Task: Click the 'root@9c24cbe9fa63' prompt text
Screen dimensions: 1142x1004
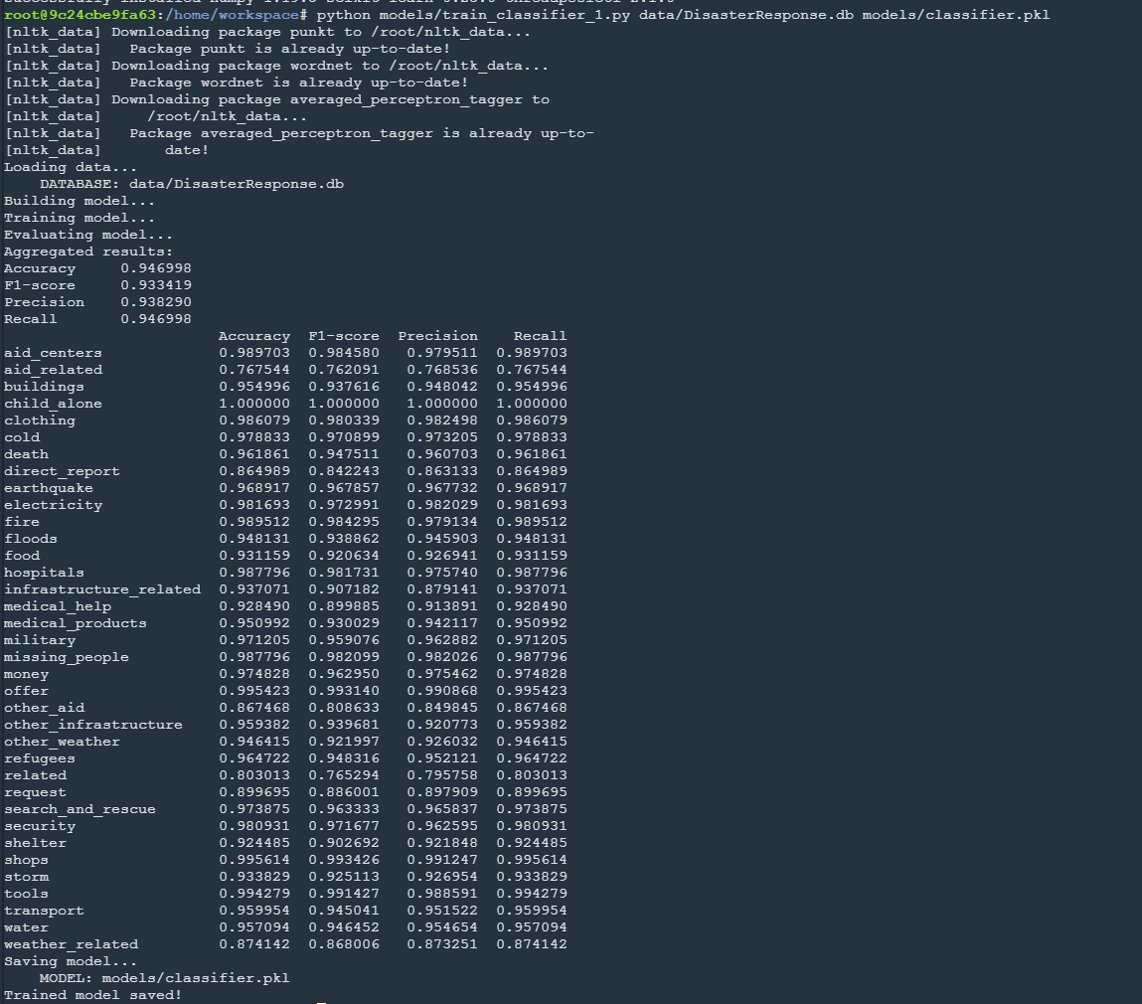Action: [81, 15]
